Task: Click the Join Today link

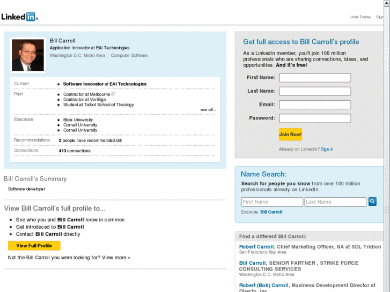Action: 360,17
